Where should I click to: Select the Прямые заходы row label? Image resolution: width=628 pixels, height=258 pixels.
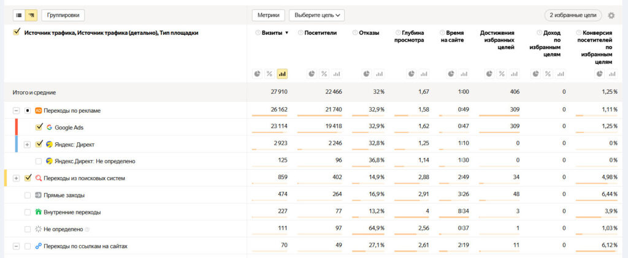(64, 195)
